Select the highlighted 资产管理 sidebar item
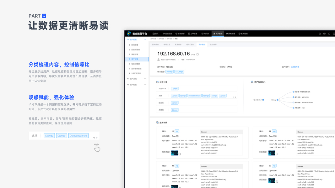Viewport: 335px width, 188px height. (137, 59)
